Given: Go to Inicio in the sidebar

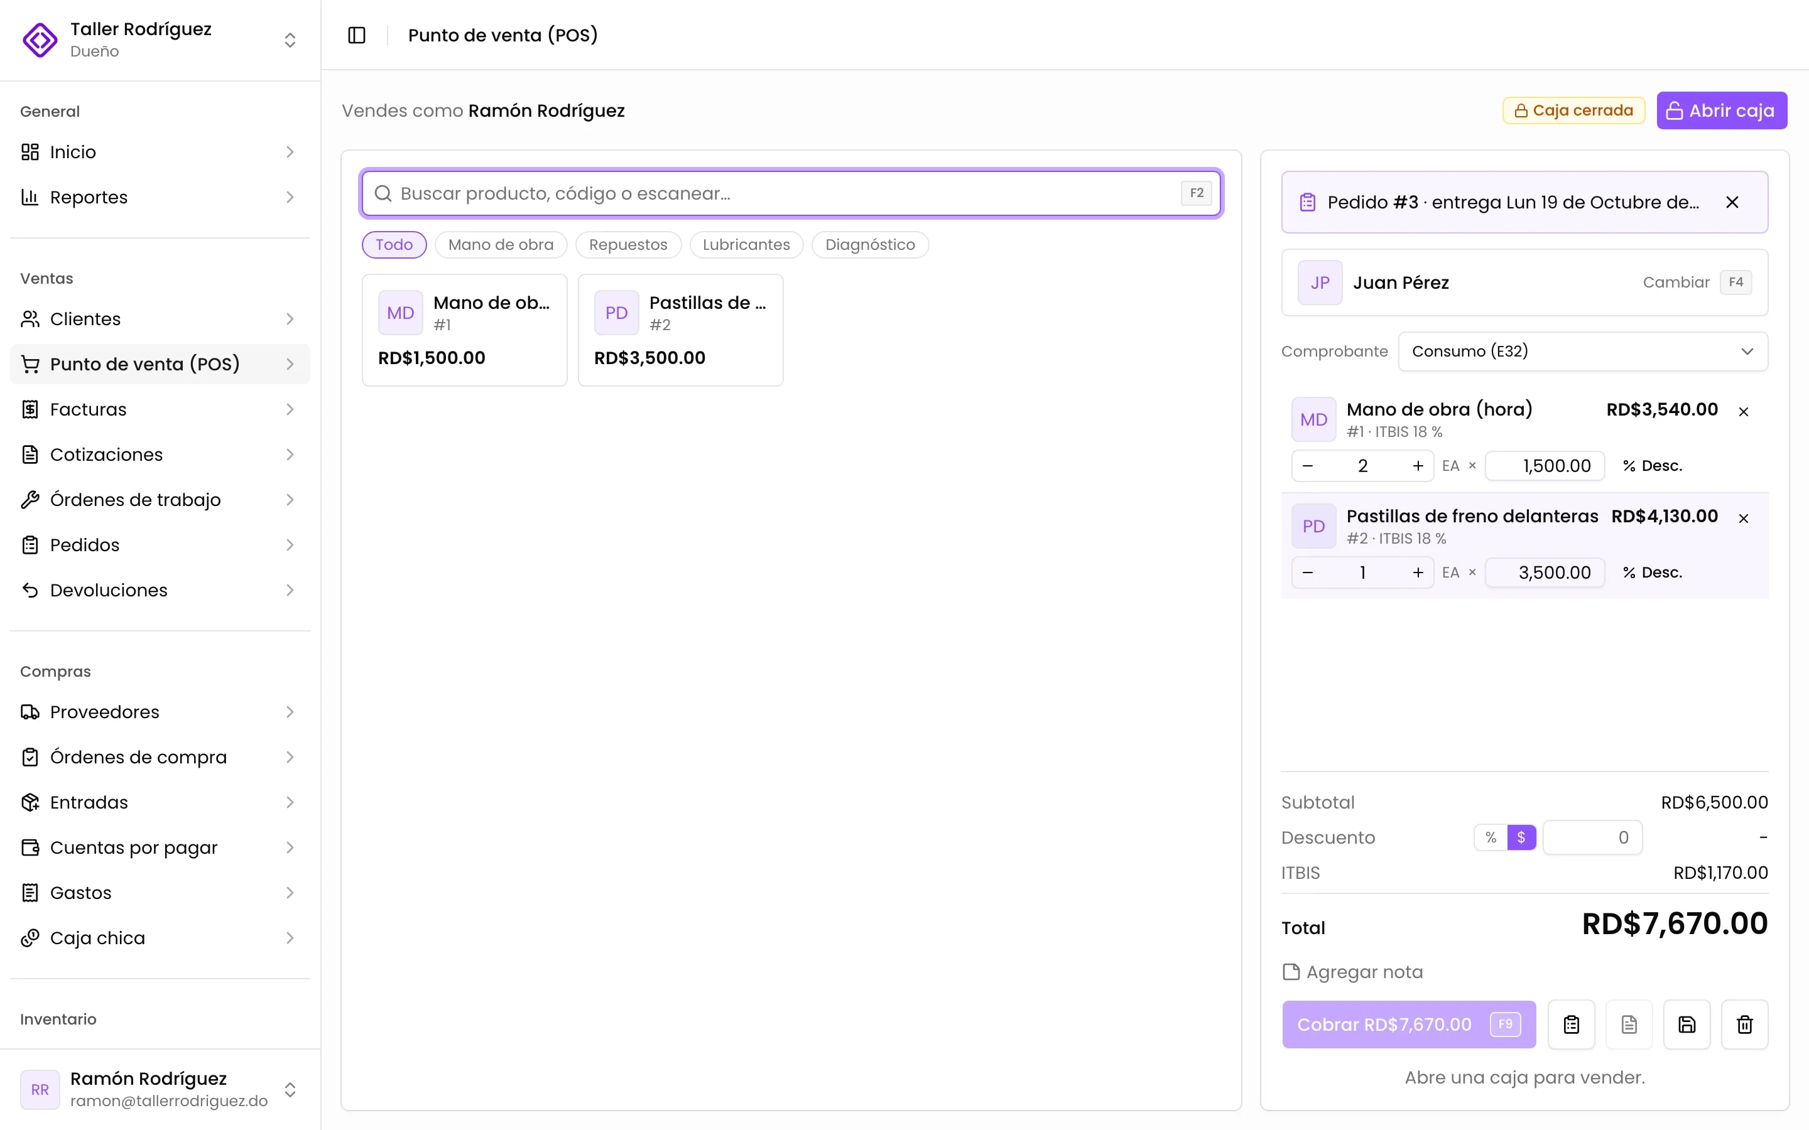Looking at the screenshot, I should click(x=159, y=153).
